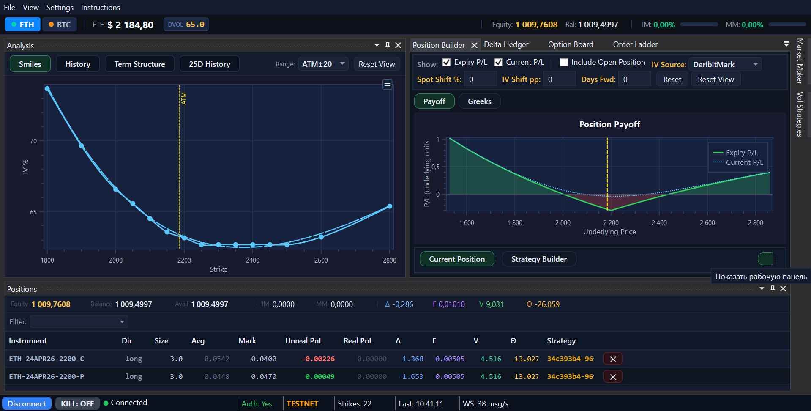Pin the Analysis panel
Screen dimensions: 811x411
[x=388, y=45]
